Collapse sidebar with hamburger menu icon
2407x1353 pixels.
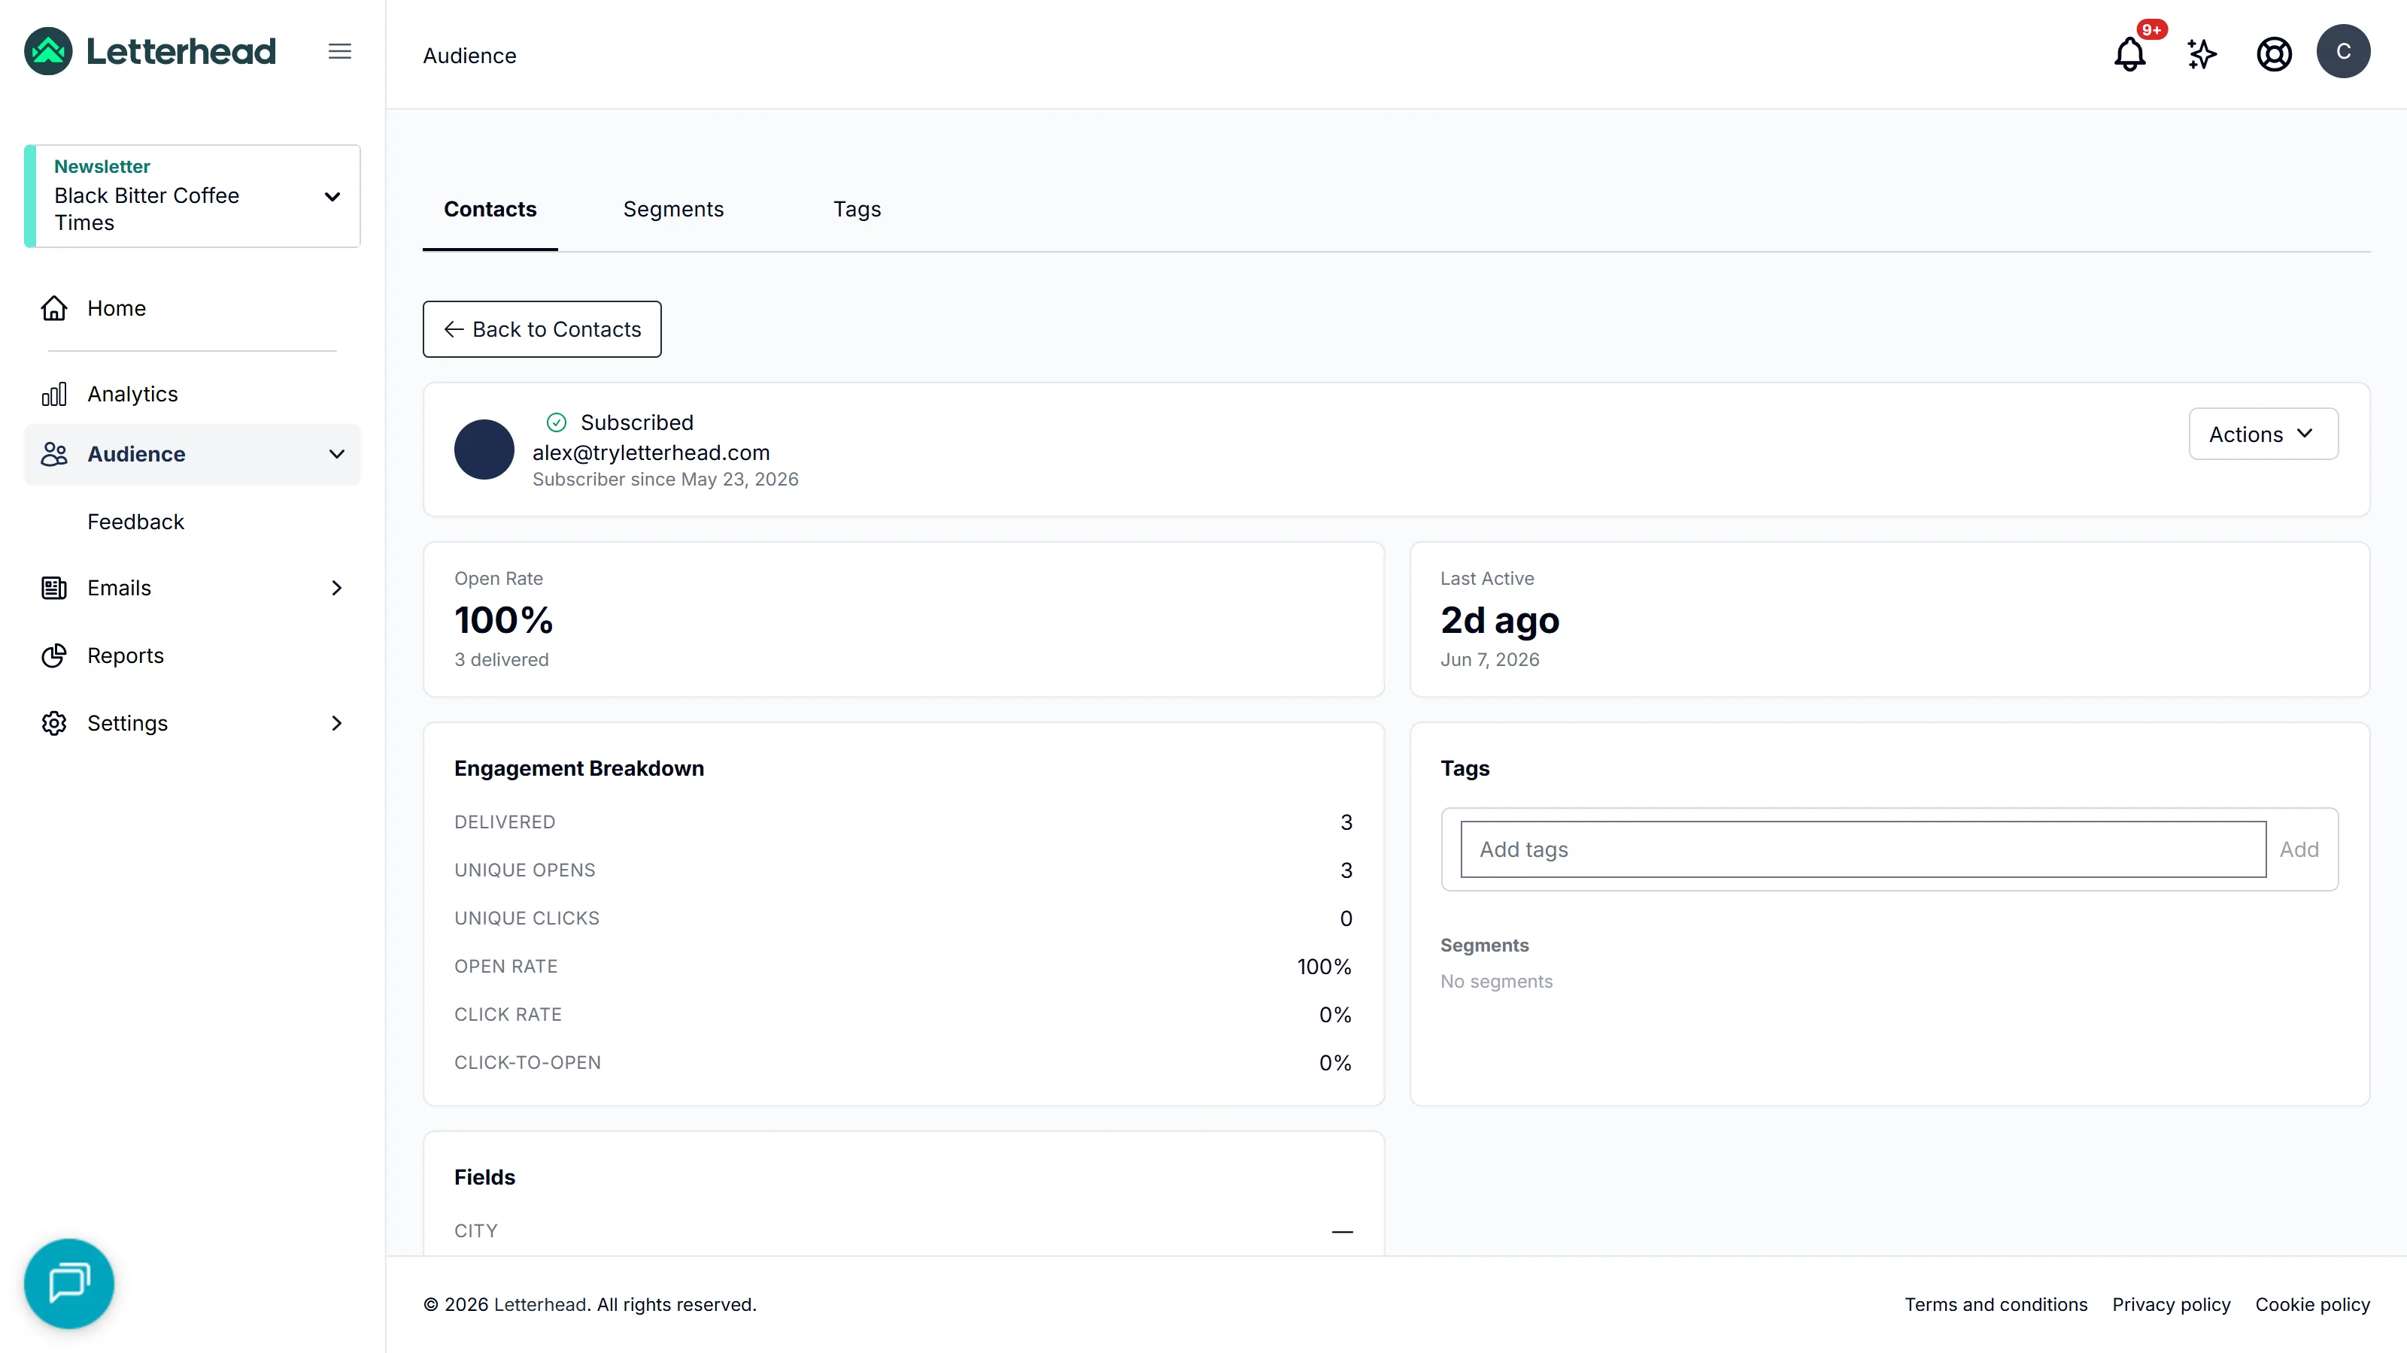340,51
